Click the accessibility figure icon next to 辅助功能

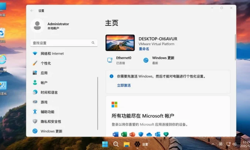pos(35,112)
